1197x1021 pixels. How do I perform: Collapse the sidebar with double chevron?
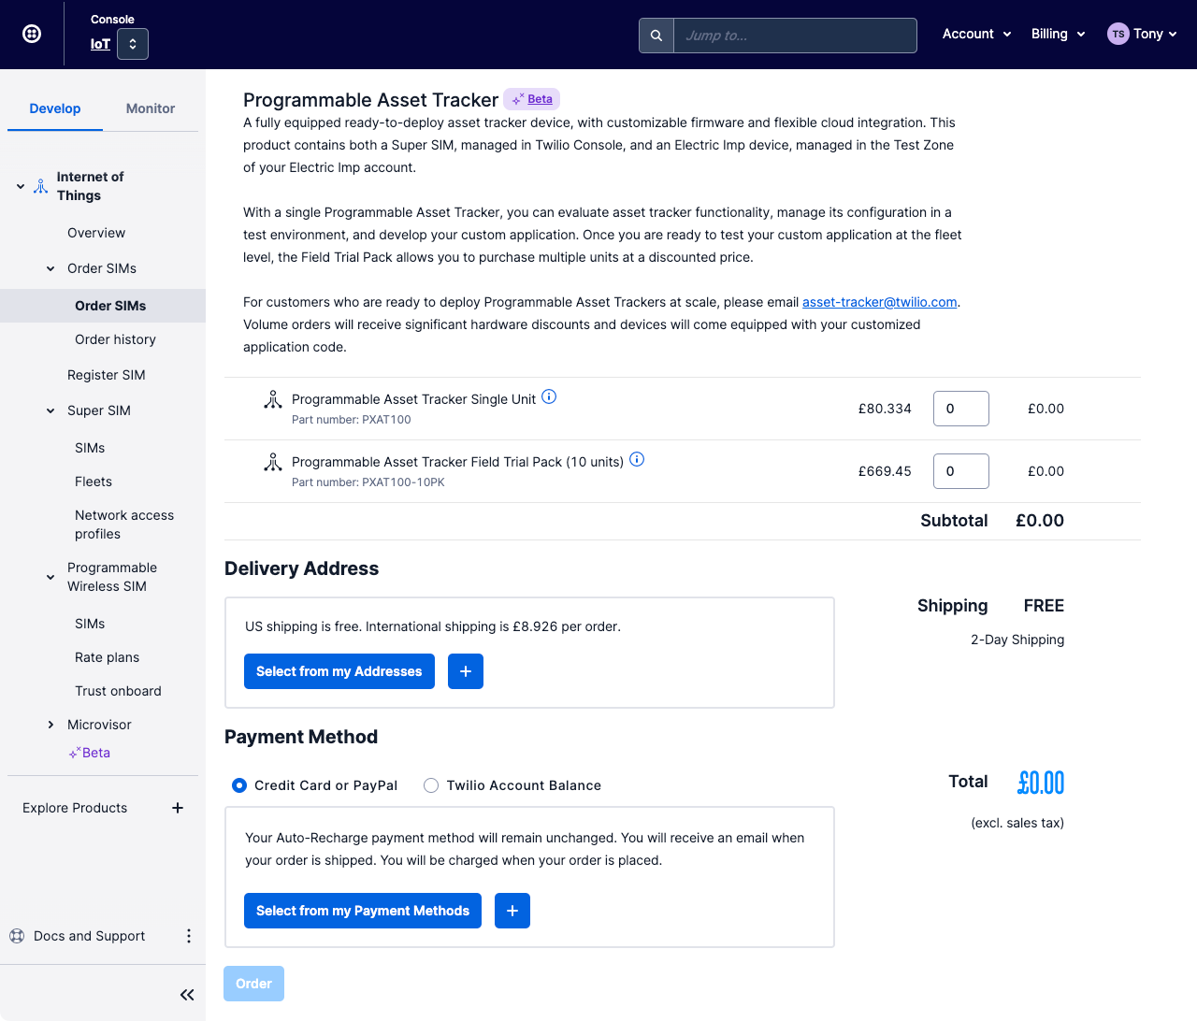[x=187, y=995]
